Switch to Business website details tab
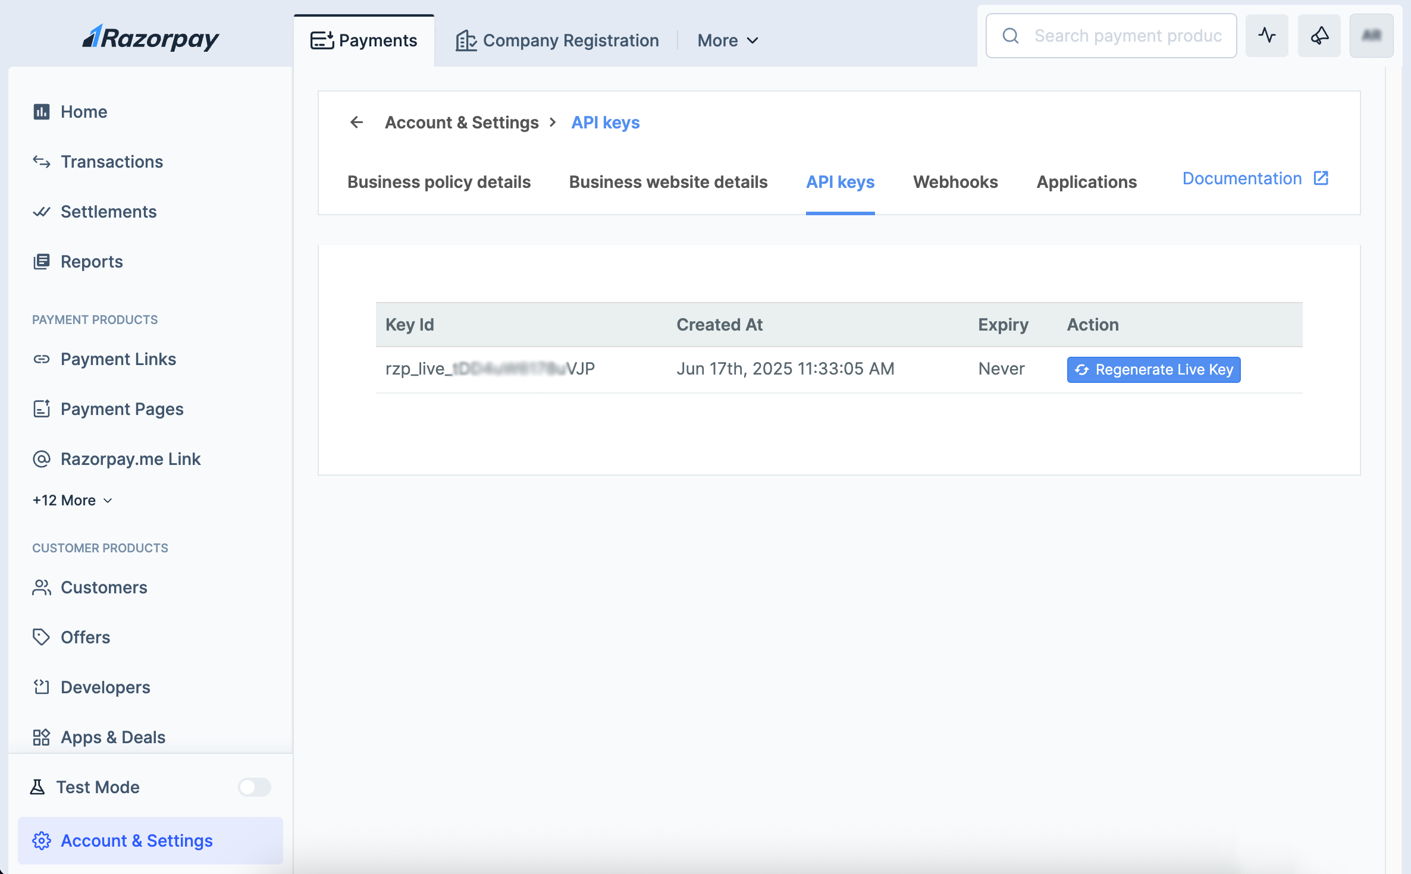This screenshot has height=874, width=1411. (x=669, y=182)
